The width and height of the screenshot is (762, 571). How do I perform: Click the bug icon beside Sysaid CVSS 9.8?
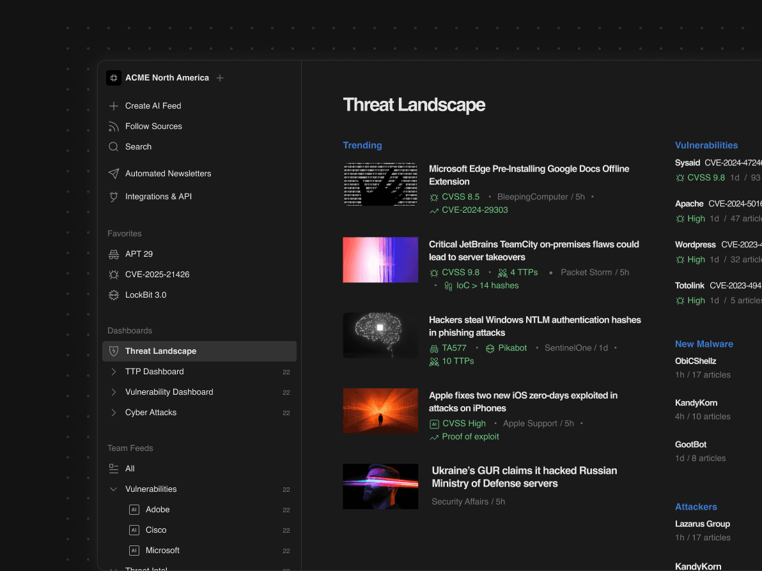[x=680, y=178]
